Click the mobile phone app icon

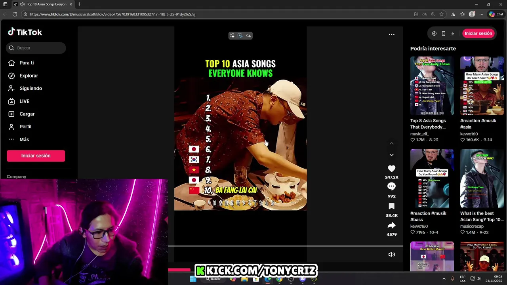(x=443, y=34)
